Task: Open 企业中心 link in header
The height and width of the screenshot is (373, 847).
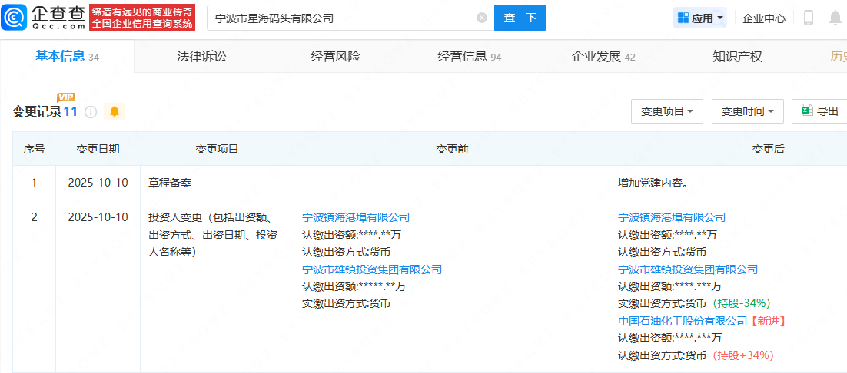Action: (764, 18)
